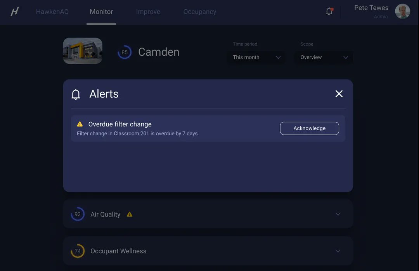Open the Time period dropdown
419x271 pixels.
coord(256,57)
